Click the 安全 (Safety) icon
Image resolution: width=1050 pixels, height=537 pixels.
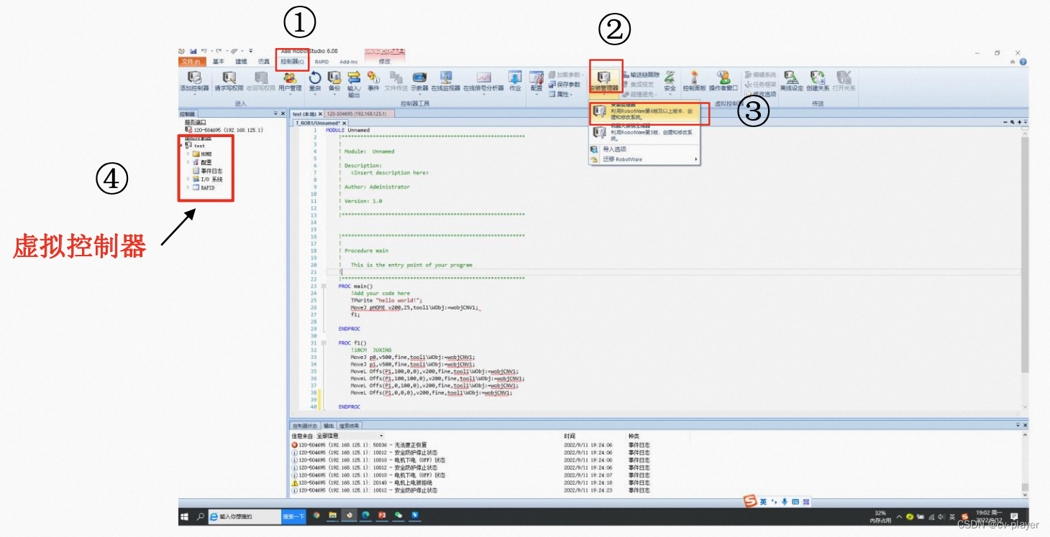(670, 81)
